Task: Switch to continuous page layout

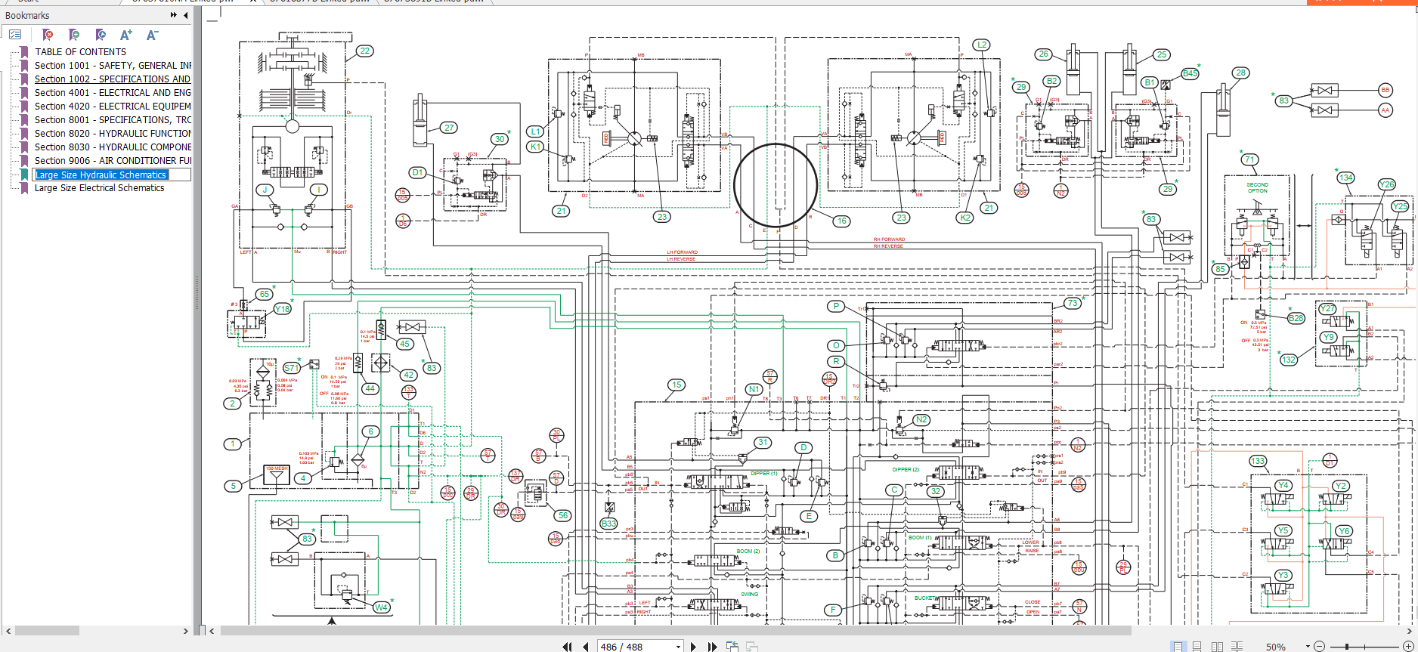Action: [x=1197, y=647]
